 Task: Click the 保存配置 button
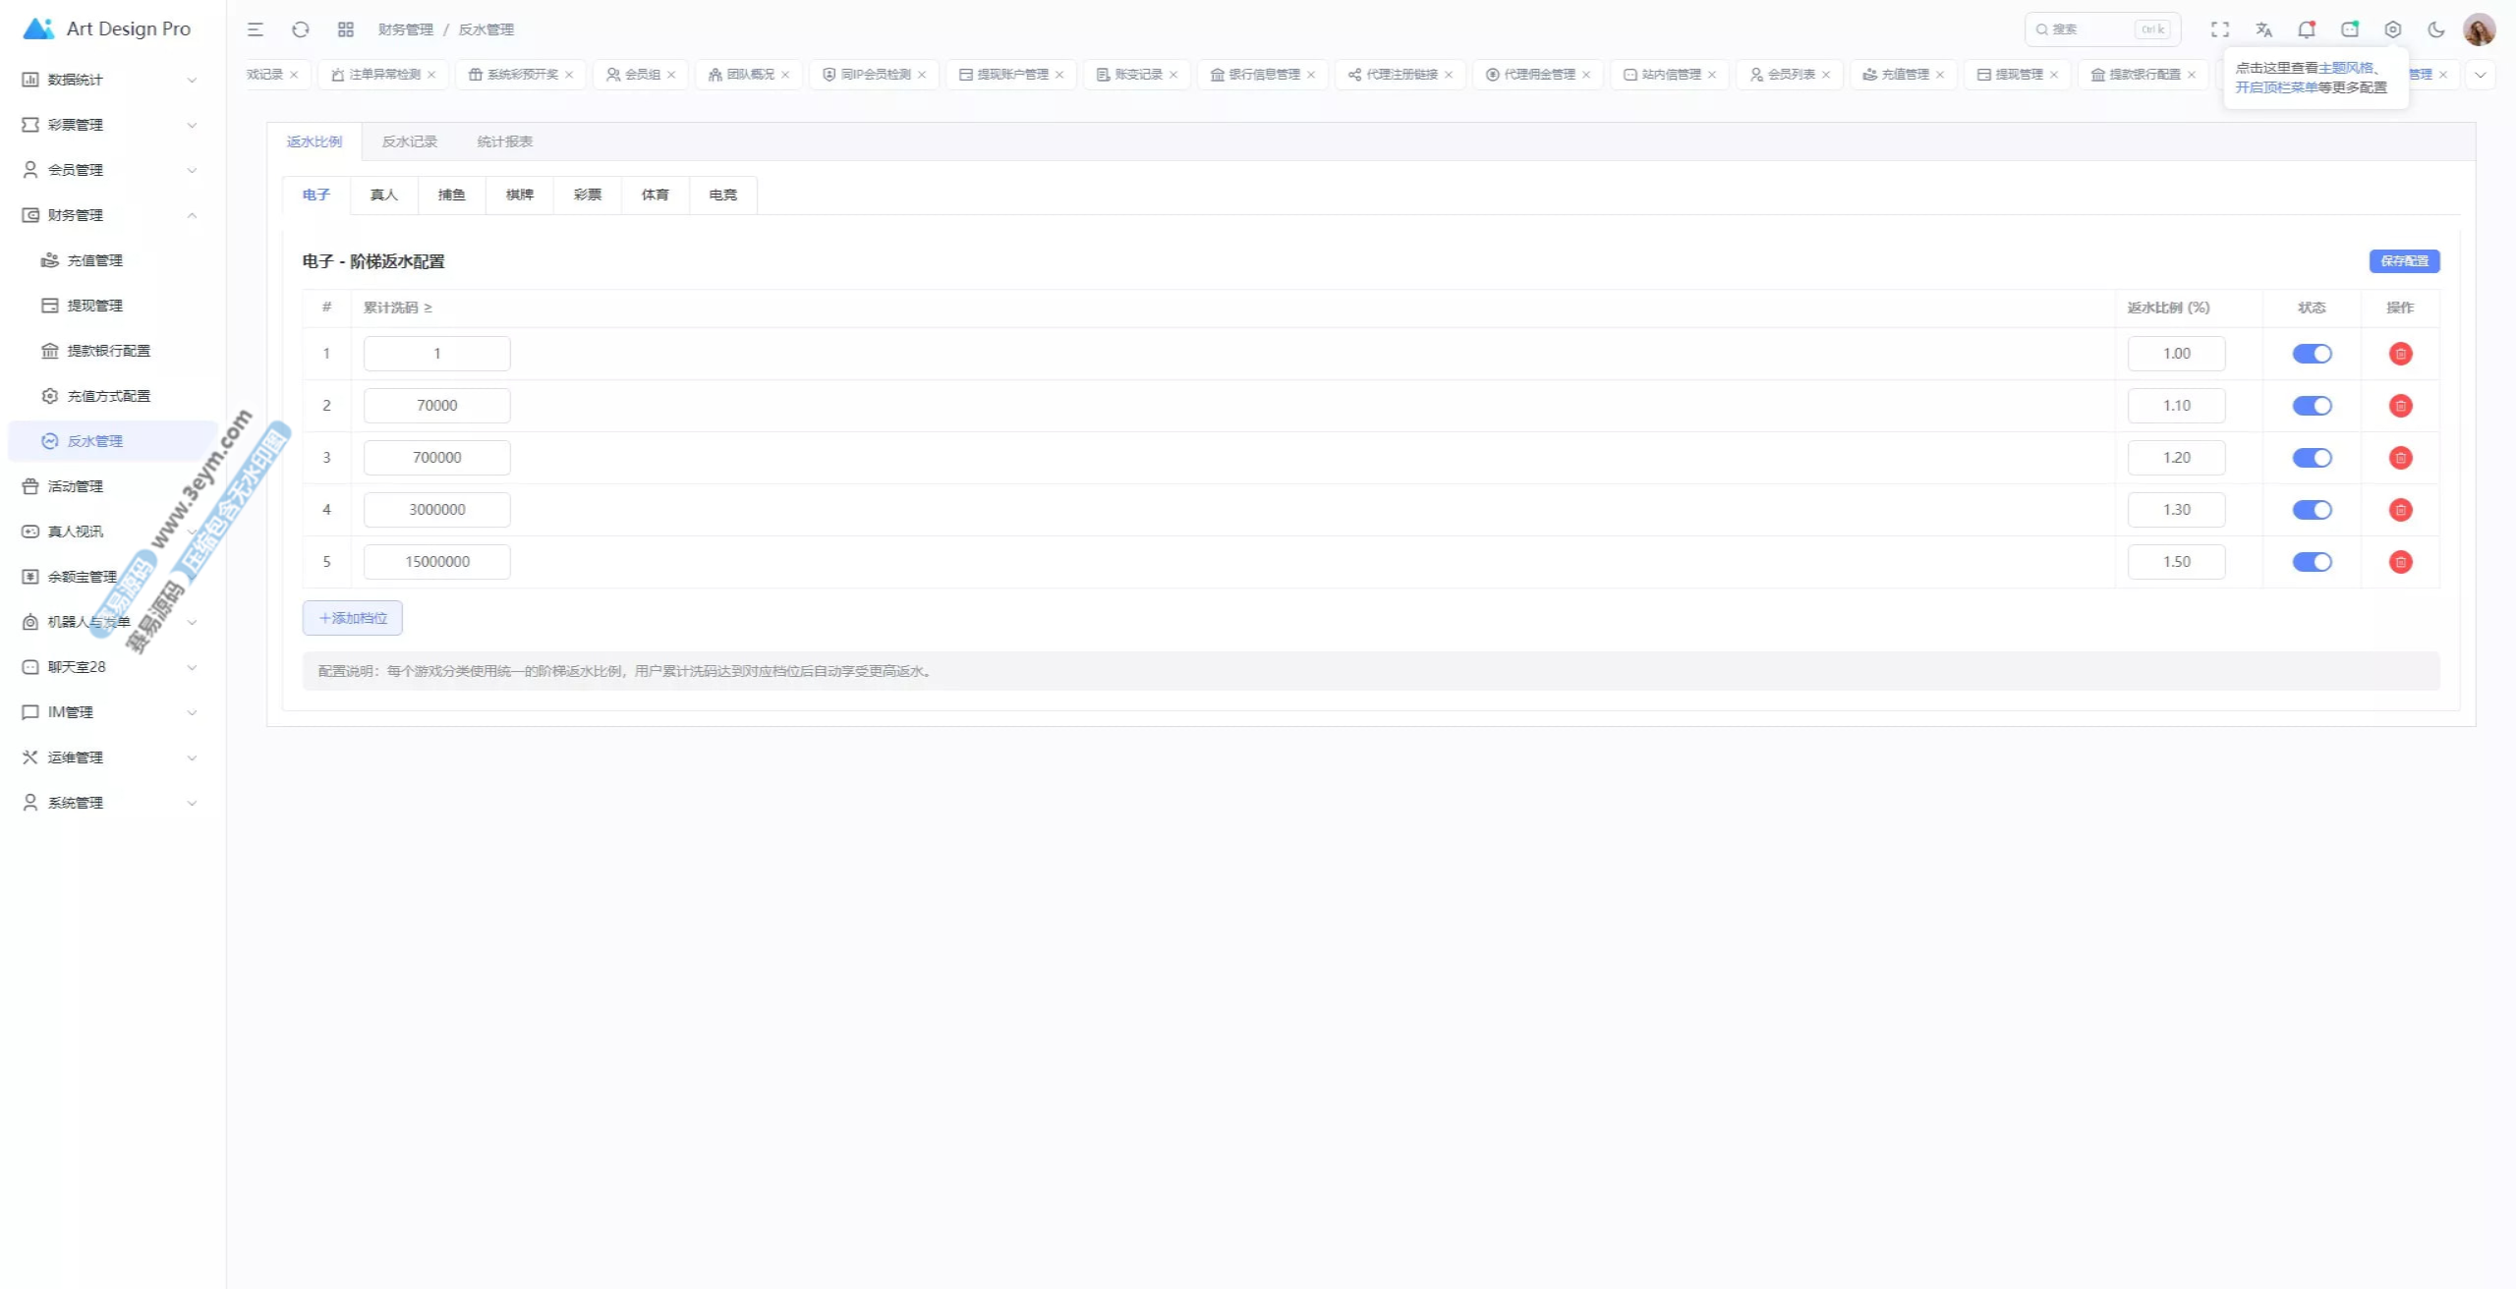tap(2404, 261)
